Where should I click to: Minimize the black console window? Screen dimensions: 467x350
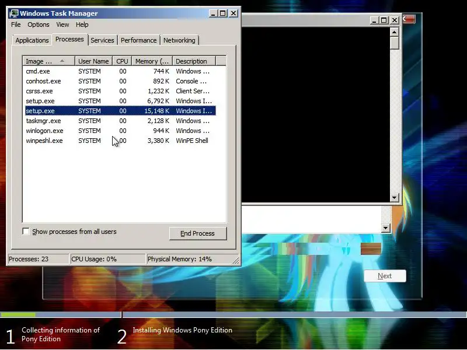coord(374,20)
